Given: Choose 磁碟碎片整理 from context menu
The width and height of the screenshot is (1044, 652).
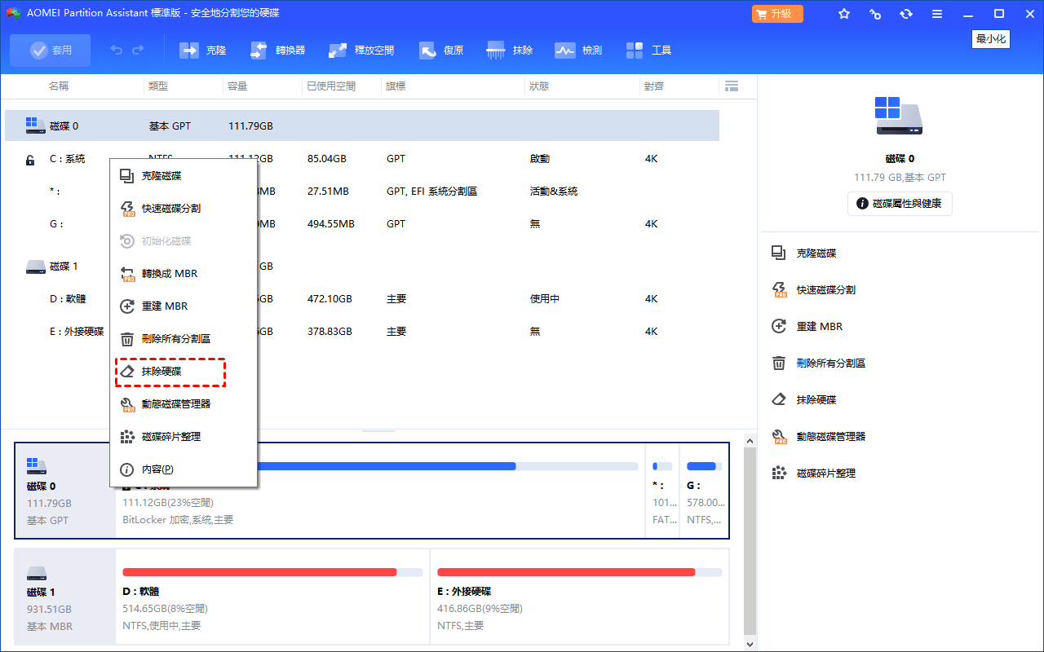Looking at the screenshot, I should [184, 437].
